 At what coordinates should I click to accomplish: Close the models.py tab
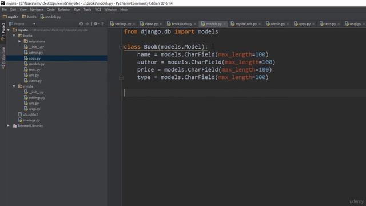click(224, 24)
